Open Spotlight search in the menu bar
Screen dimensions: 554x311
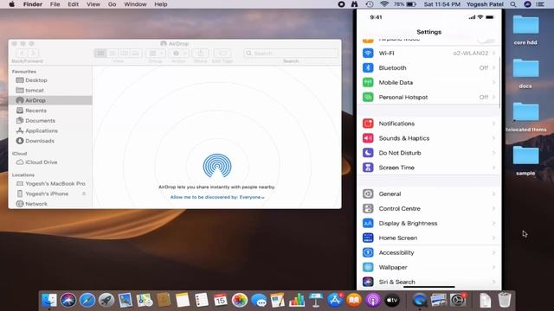(x=513, y=4)
